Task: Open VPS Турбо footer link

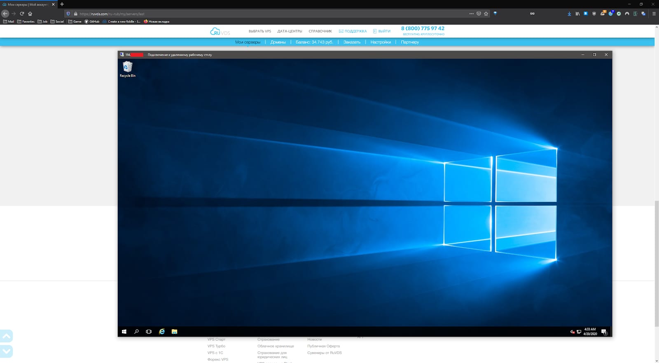Action: [216, 346]
